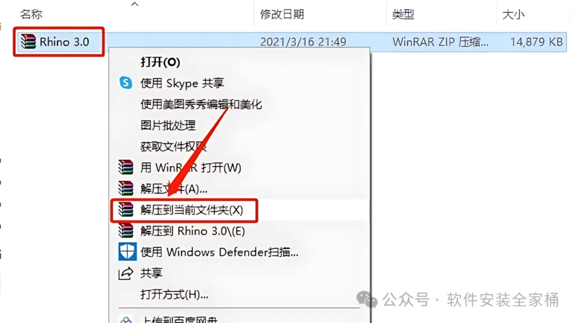Click the Windows Defender shield icon
The height and width of the screenshot is (323, 578).
point(127,251)
